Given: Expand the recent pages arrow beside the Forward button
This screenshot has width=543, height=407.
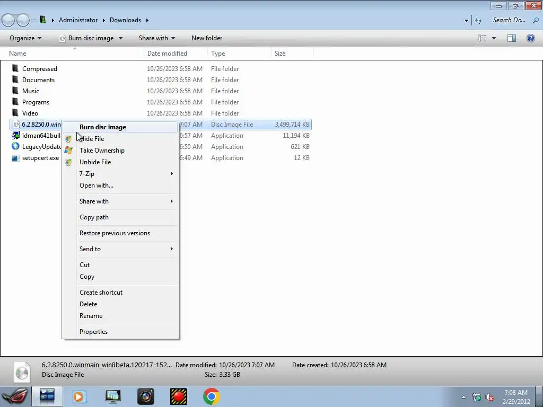Looking at the screenshot, I should tap(33, 21).
